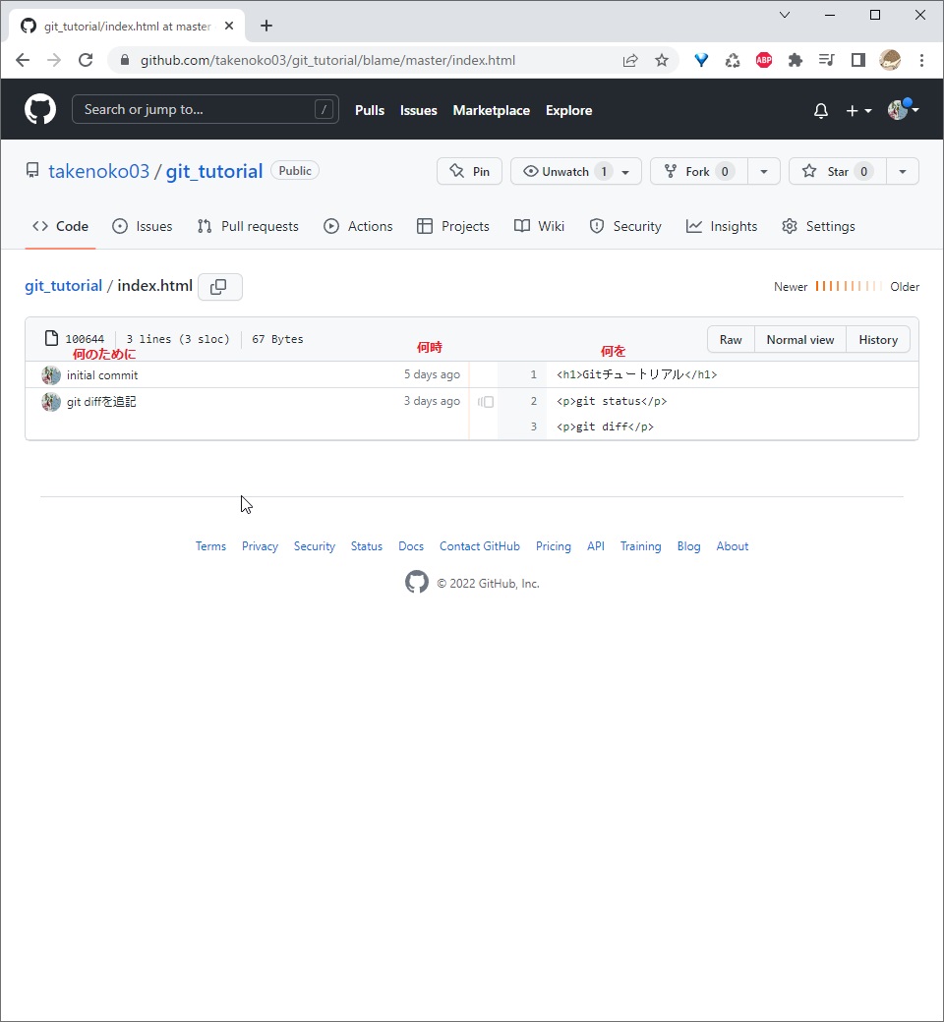Open a new browser tab

pos(266,27)
